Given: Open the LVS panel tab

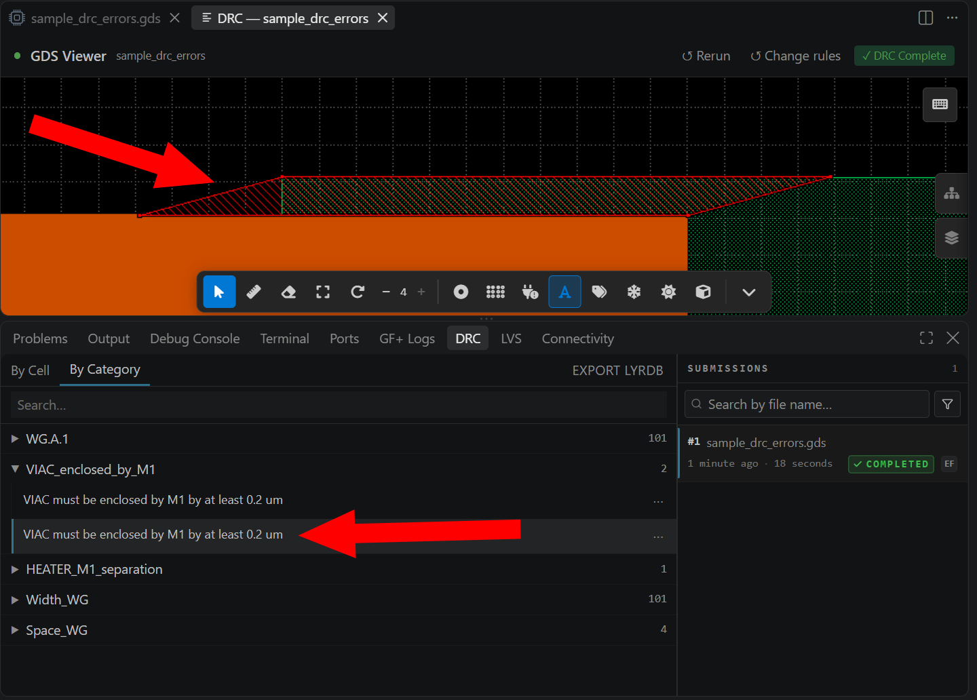Looking at the screenshot, I should [x=511, y=338].
